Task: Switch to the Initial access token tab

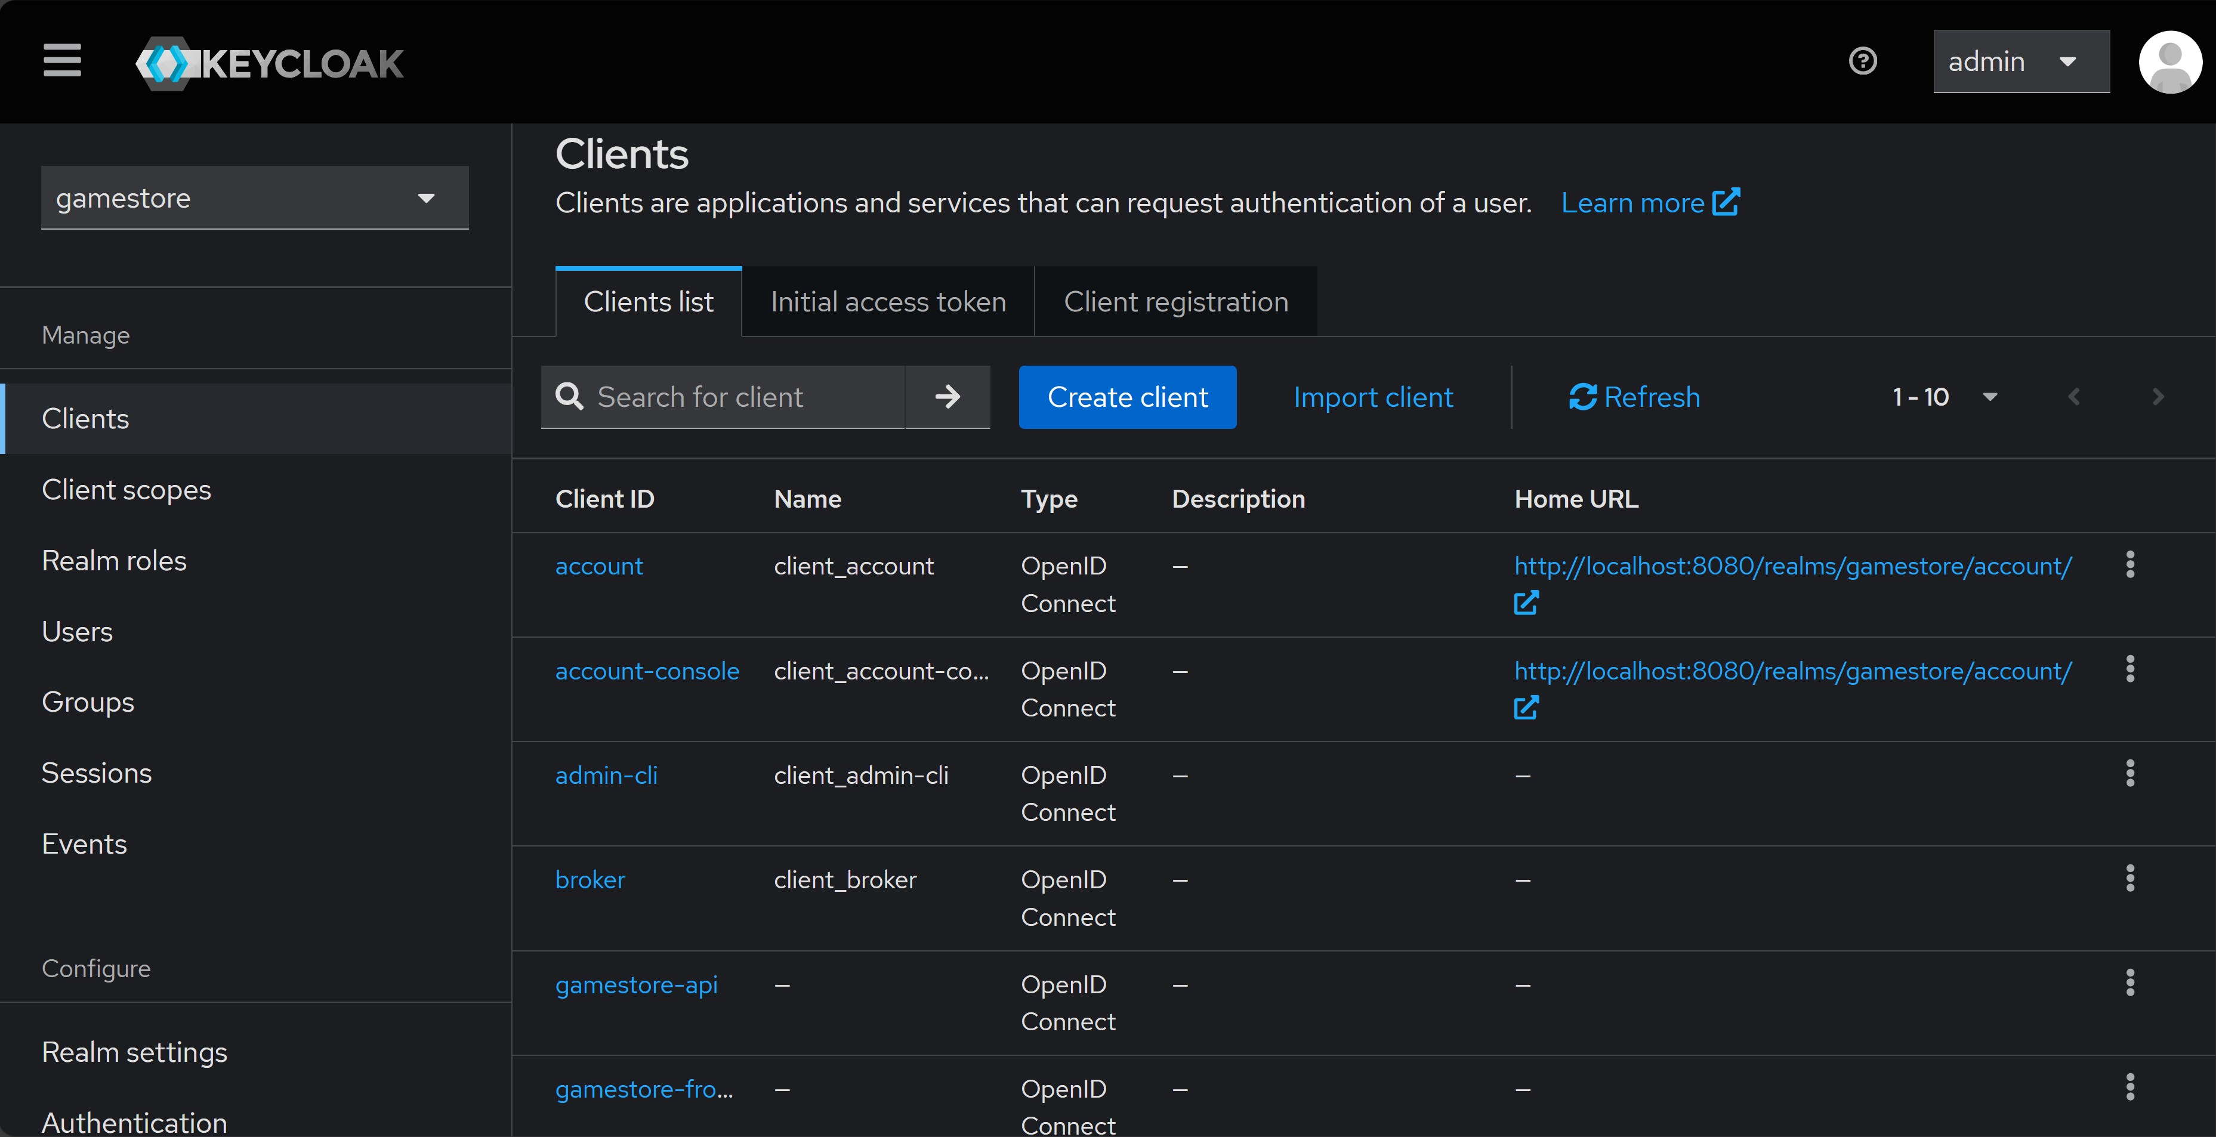Action: point(888,302)
